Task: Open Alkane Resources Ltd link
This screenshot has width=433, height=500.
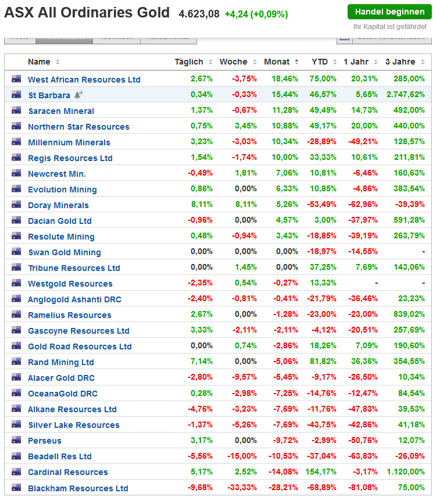Action: pos(73,409)
